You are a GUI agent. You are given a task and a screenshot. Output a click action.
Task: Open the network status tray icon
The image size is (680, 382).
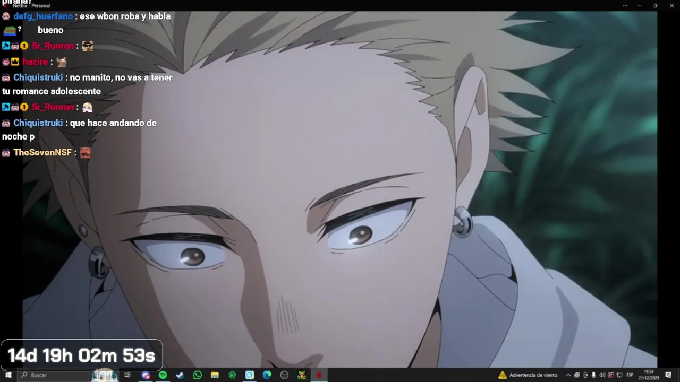619,375
